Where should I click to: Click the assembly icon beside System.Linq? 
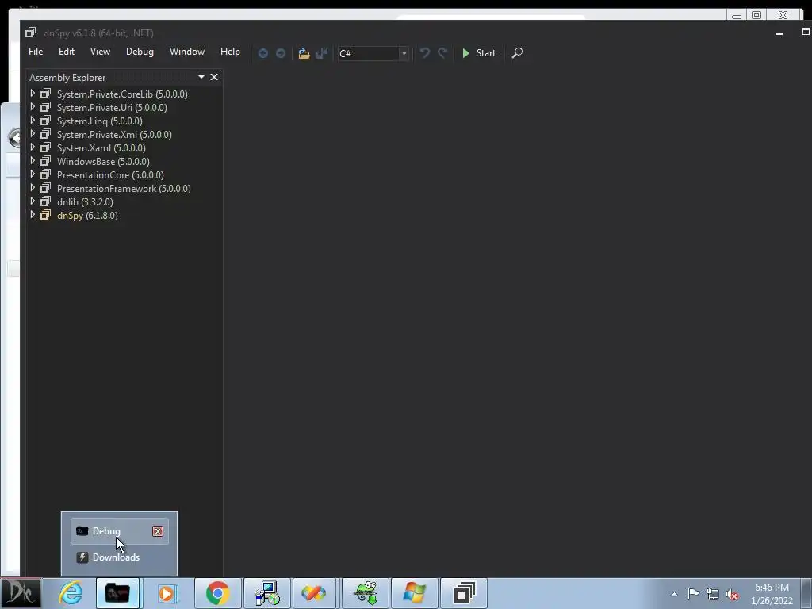pos(45,121)
